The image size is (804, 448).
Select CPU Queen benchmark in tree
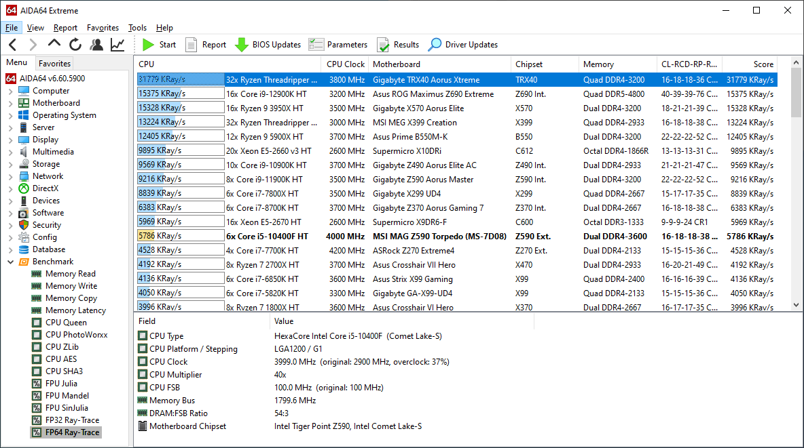65,323
